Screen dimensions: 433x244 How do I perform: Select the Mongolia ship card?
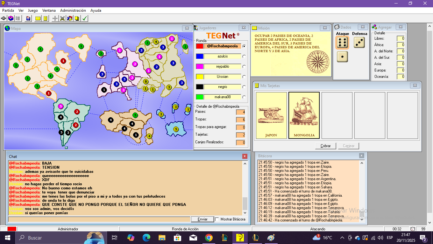[304, 115]
